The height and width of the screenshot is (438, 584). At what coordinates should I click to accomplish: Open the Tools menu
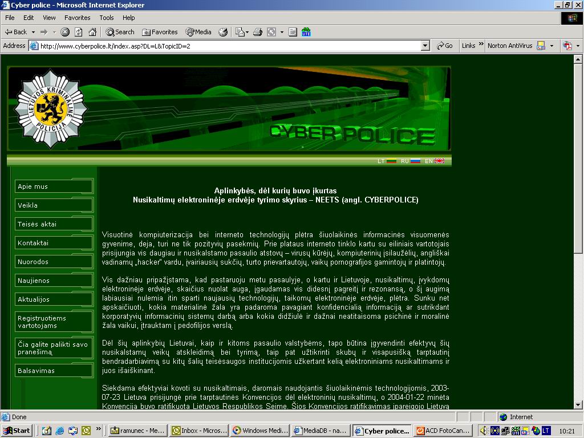(107, 18)
